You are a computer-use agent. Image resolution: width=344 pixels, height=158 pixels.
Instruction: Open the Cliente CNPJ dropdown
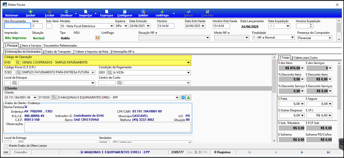(x=35, y=97)
